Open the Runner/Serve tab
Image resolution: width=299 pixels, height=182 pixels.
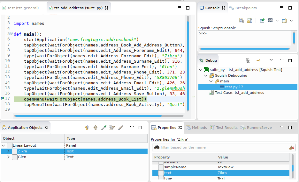click(256, 128)
